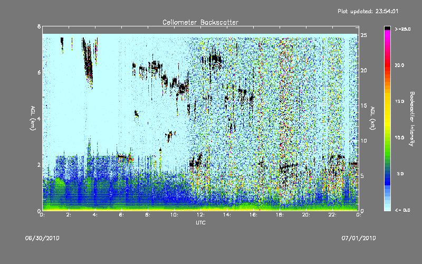Pick the green band near 10.0 on colorbar
422x264 pixels.
(387, 138)
